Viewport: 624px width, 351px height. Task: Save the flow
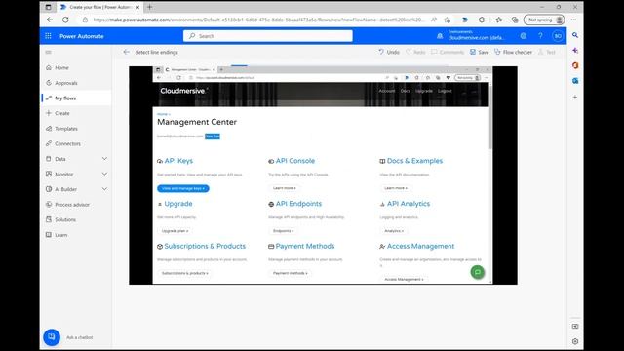click(x=479, y=52)
